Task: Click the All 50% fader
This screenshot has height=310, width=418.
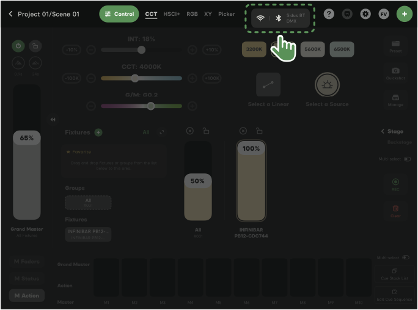Action: coord(198,181)
